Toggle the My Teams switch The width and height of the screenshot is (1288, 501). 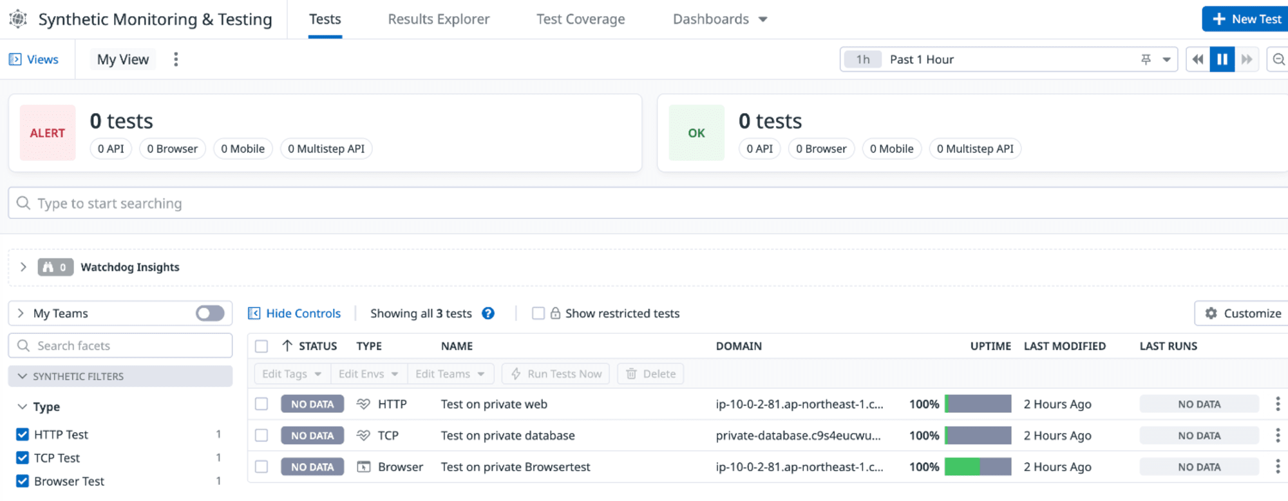point(210,313)
